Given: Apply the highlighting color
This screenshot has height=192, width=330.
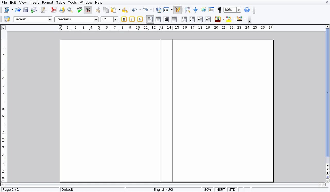Looking at the screenshot, I should pyautogui.click(x=229, y=19).
